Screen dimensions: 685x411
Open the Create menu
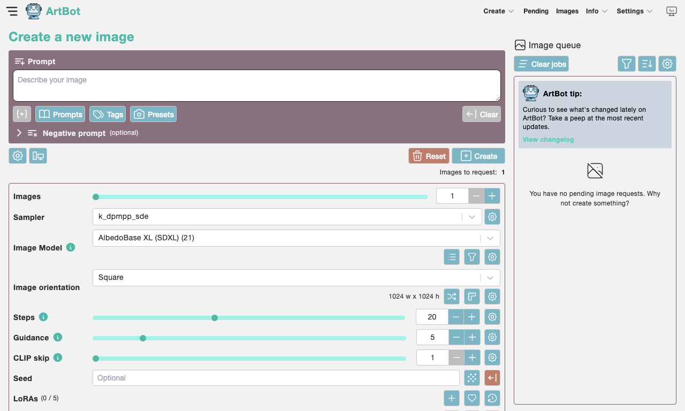pyautogui.click(x=499, y=11)
